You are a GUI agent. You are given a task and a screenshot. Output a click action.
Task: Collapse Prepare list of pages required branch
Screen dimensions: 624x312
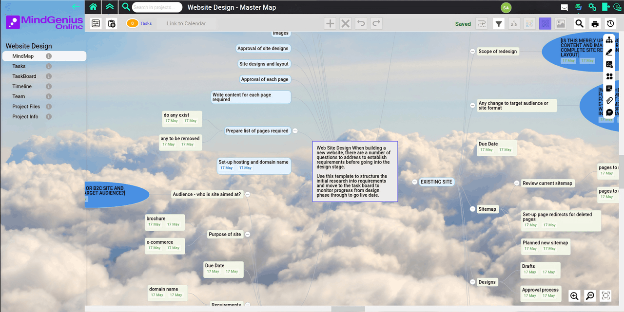click(x=295, y=130)
